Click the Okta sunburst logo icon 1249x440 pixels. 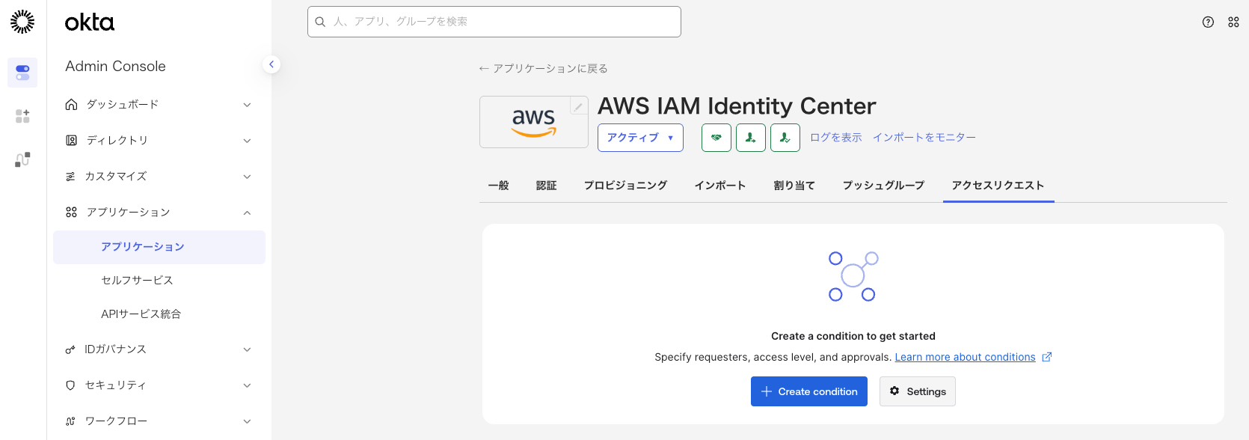click(x=22, y=22)
